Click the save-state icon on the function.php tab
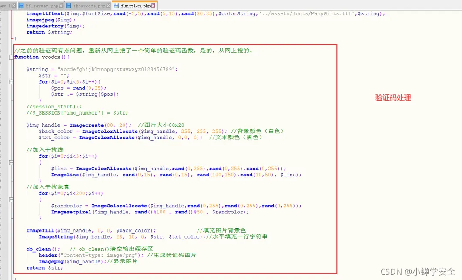462x280 pixels. coord(116,6)
